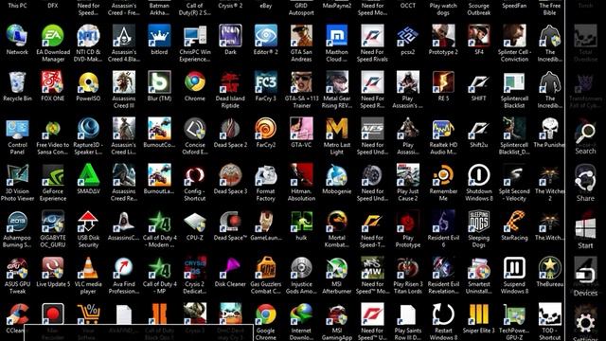The image size is (606, 341).
Task: Open Live Update 5 icon
Action: [53, 267]
